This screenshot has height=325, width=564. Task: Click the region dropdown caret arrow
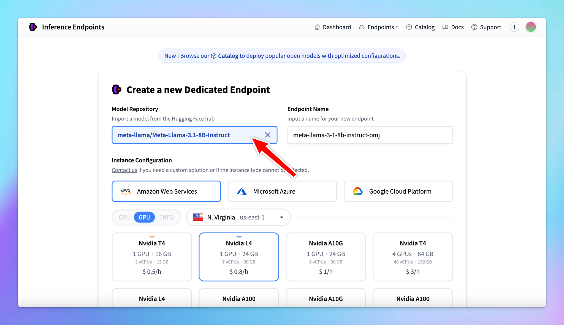click(x=282, y=217)
